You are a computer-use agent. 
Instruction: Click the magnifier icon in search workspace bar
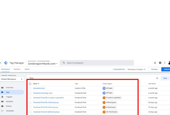pyautogui.click(x=64, y=63)
